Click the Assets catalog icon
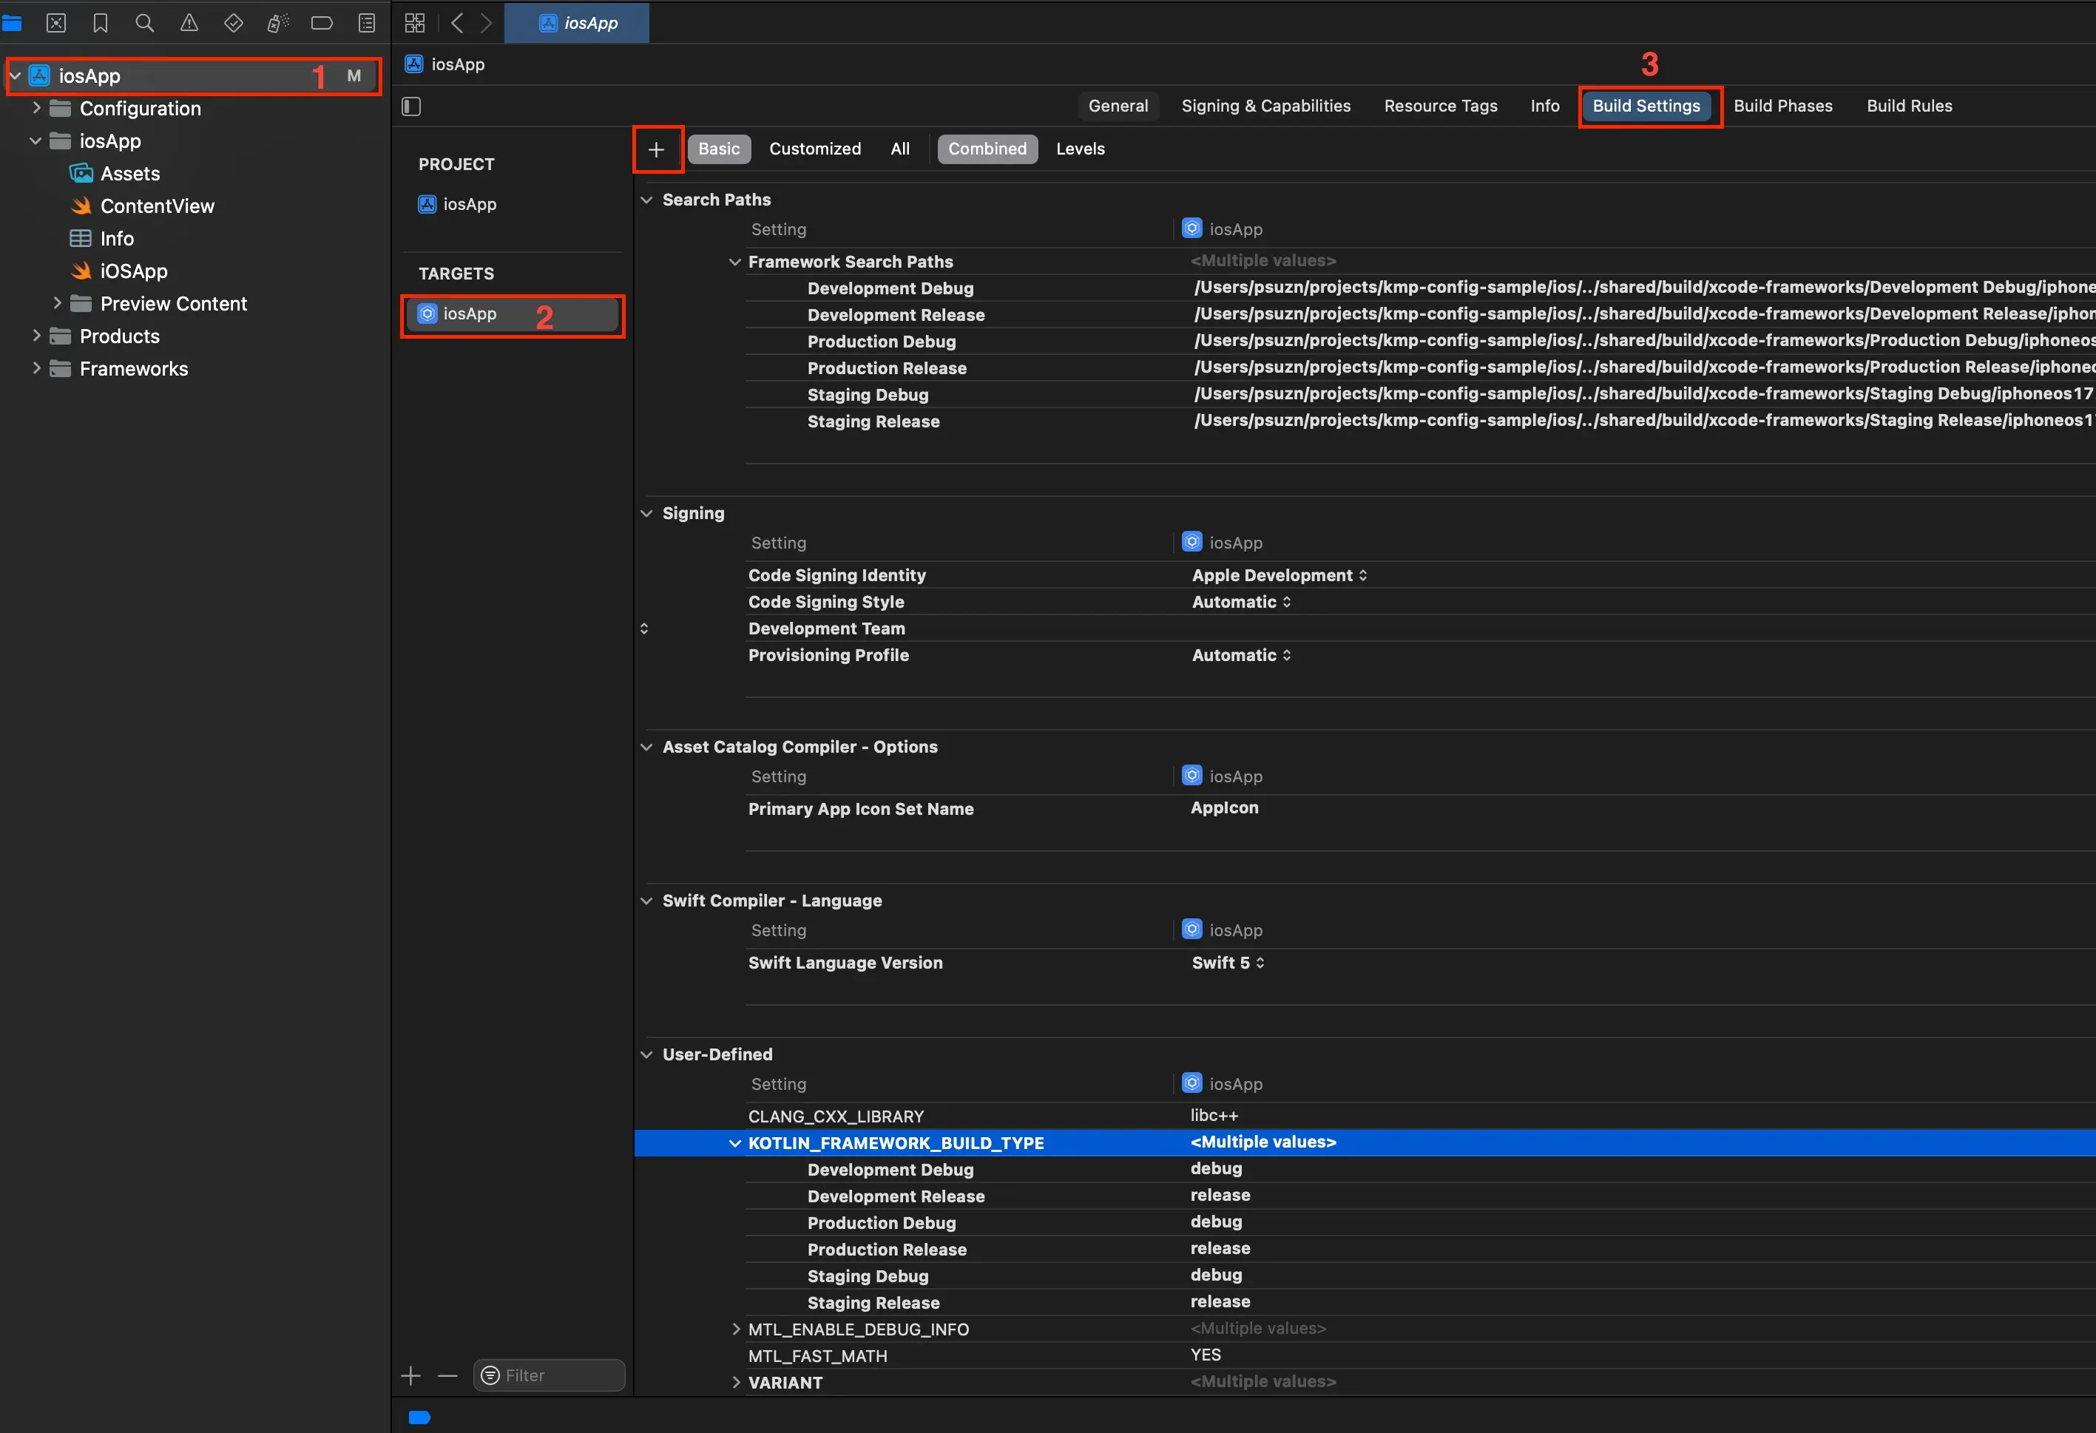 click(x=81, y=173)
